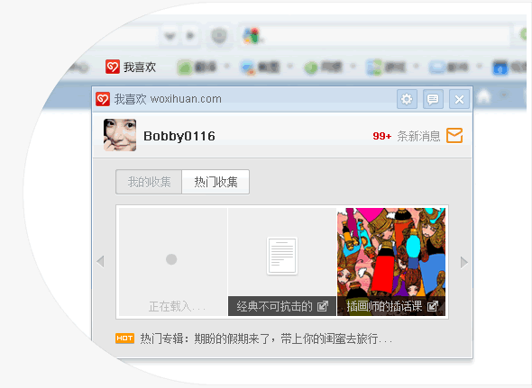Click the orange HOT badge
Image resolution: width=532 pixels, height=388 pixels.
tap(124, 338)
